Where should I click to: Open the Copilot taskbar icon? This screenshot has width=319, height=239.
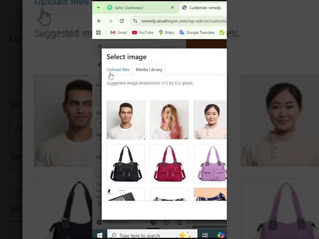(x=221, y=235)
